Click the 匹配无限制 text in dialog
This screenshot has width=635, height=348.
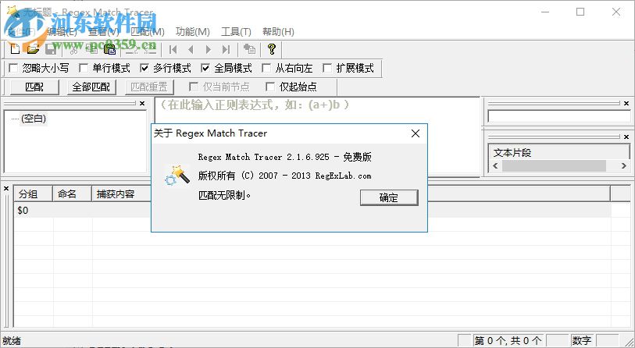pyautogui.click(x=224, y=195)
